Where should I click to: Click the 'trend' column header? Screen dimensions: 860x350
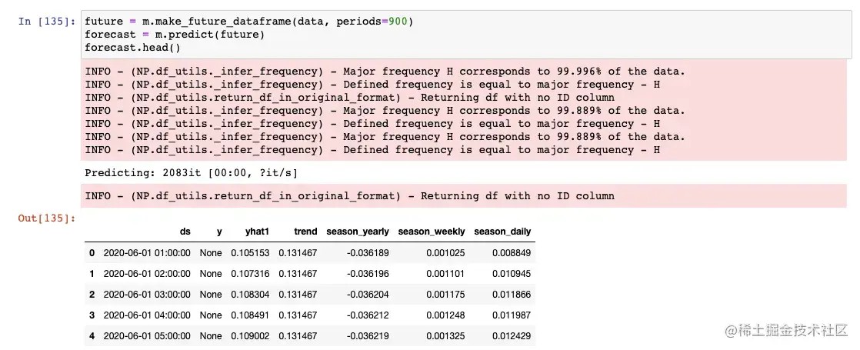pos(300,232)
